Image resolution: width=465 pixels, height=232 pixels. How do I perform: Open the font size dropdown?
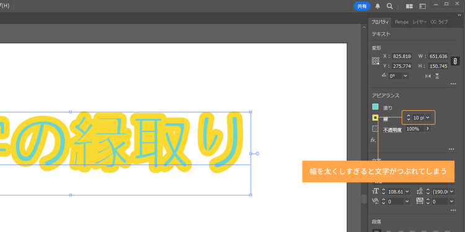click(407, 192)
